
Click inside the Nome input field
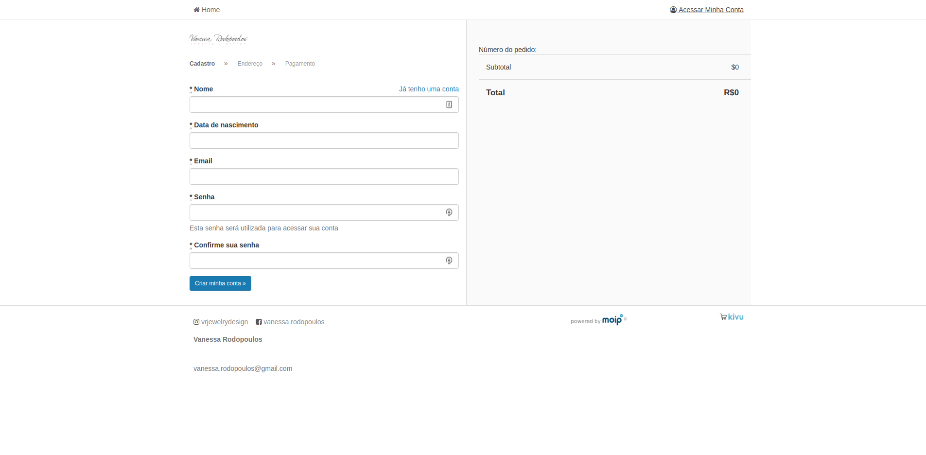(x=318, y=104)
